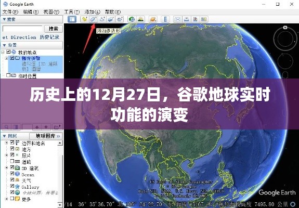Collapse the 位置 panel triangle
Image resolution: width=299 pixels, height=208 pixels.
[4, 45]
